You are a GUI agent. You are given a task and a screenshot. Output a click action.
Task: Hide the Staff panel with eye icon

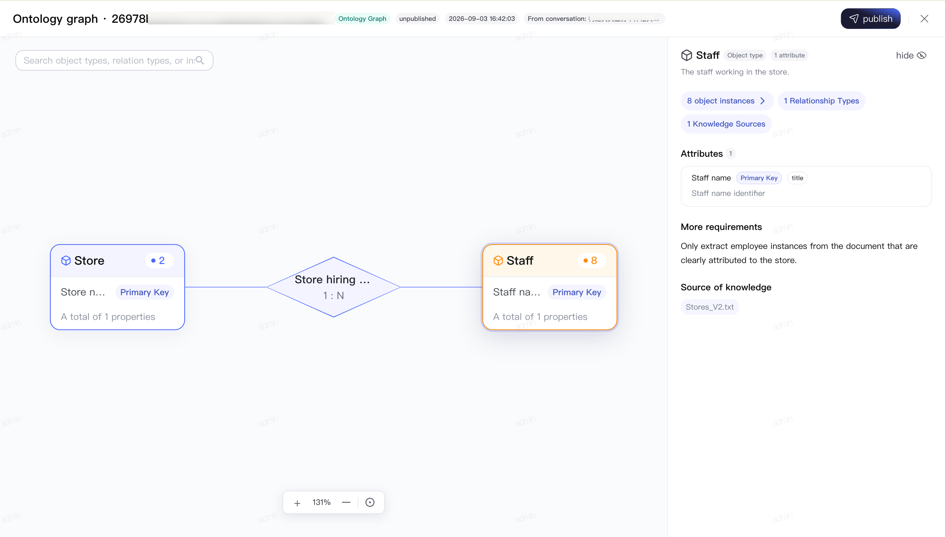[911, 55]
